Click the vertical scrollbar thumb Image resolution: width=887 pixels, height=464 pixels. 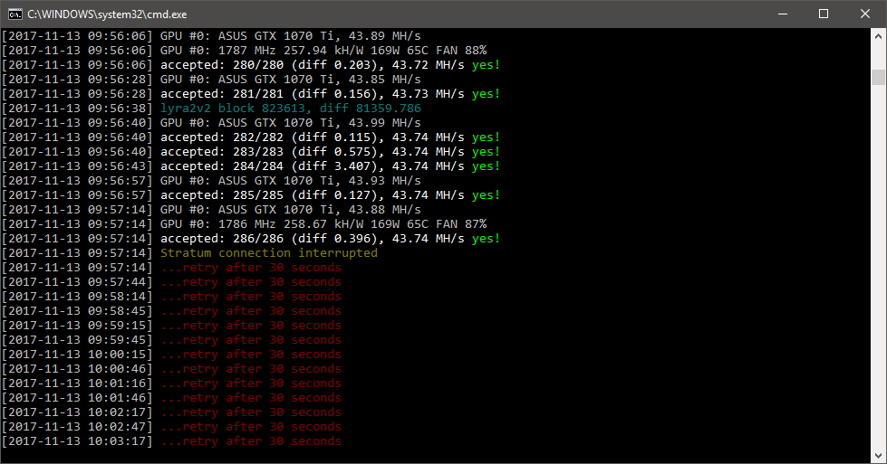point(878,77)
